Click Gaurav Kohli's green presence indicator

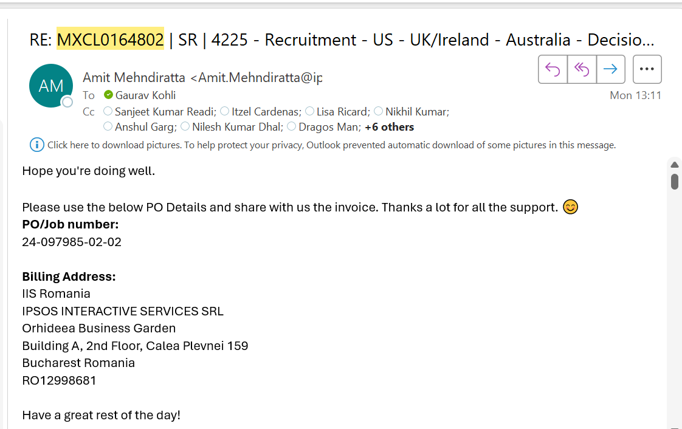coord(108,95)
